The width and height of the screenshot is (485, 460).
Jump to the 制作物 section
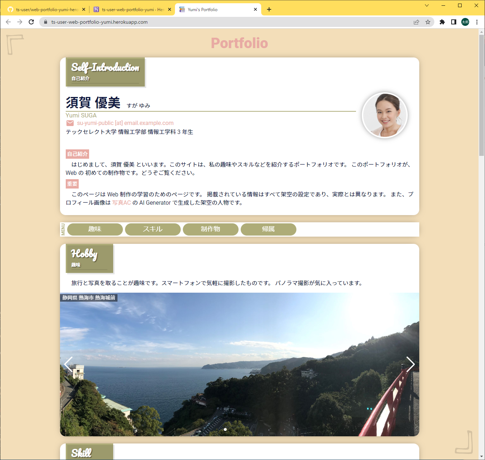[x=211, y=229]
